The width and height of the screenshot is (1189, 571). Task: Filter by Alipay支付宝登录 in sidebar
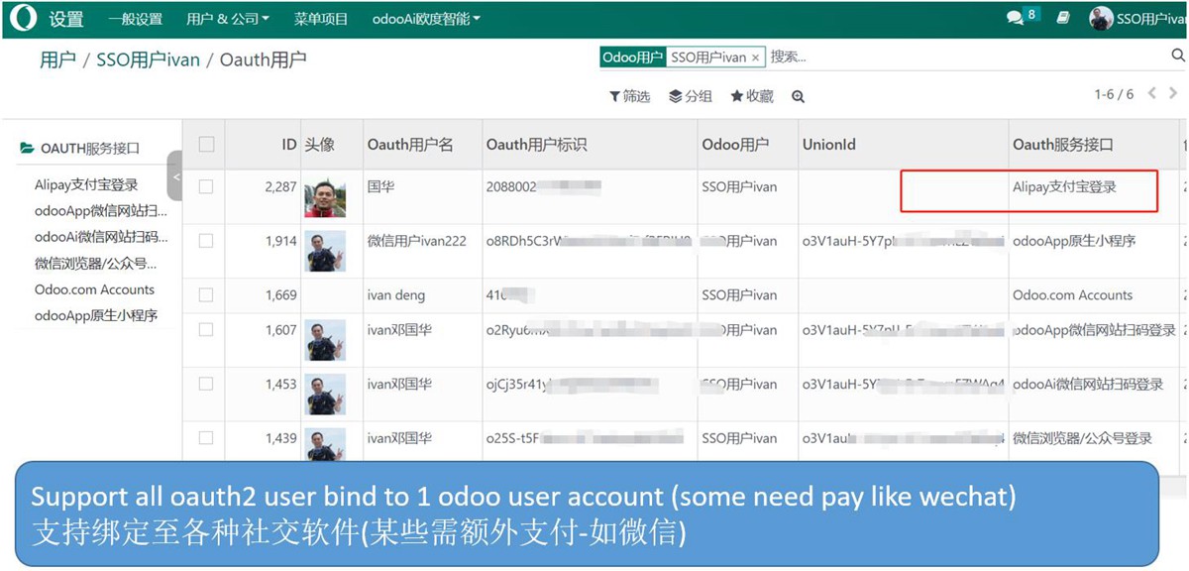tap(86, 184)
